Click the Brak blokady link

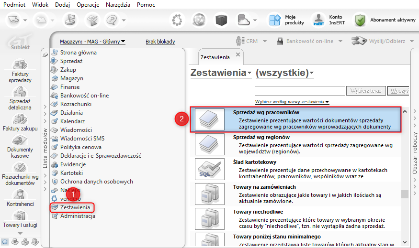160,42
